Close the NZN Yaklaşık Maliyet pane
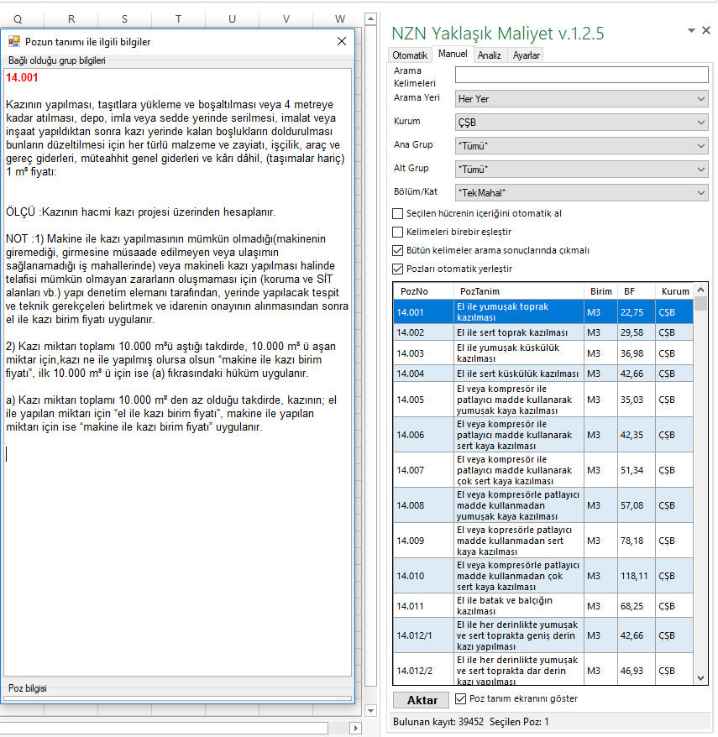This screenshot has height=737, width=718. click(707, 30)
